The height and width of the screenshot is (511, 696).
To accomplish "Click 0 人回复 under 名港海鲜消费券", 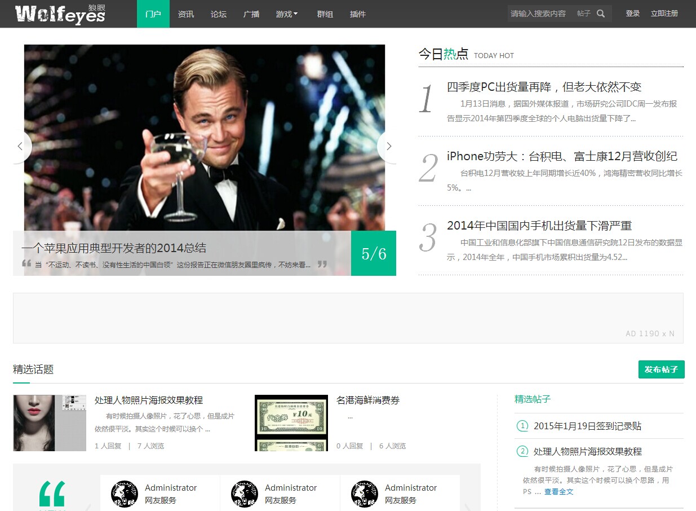I will 350,446.
